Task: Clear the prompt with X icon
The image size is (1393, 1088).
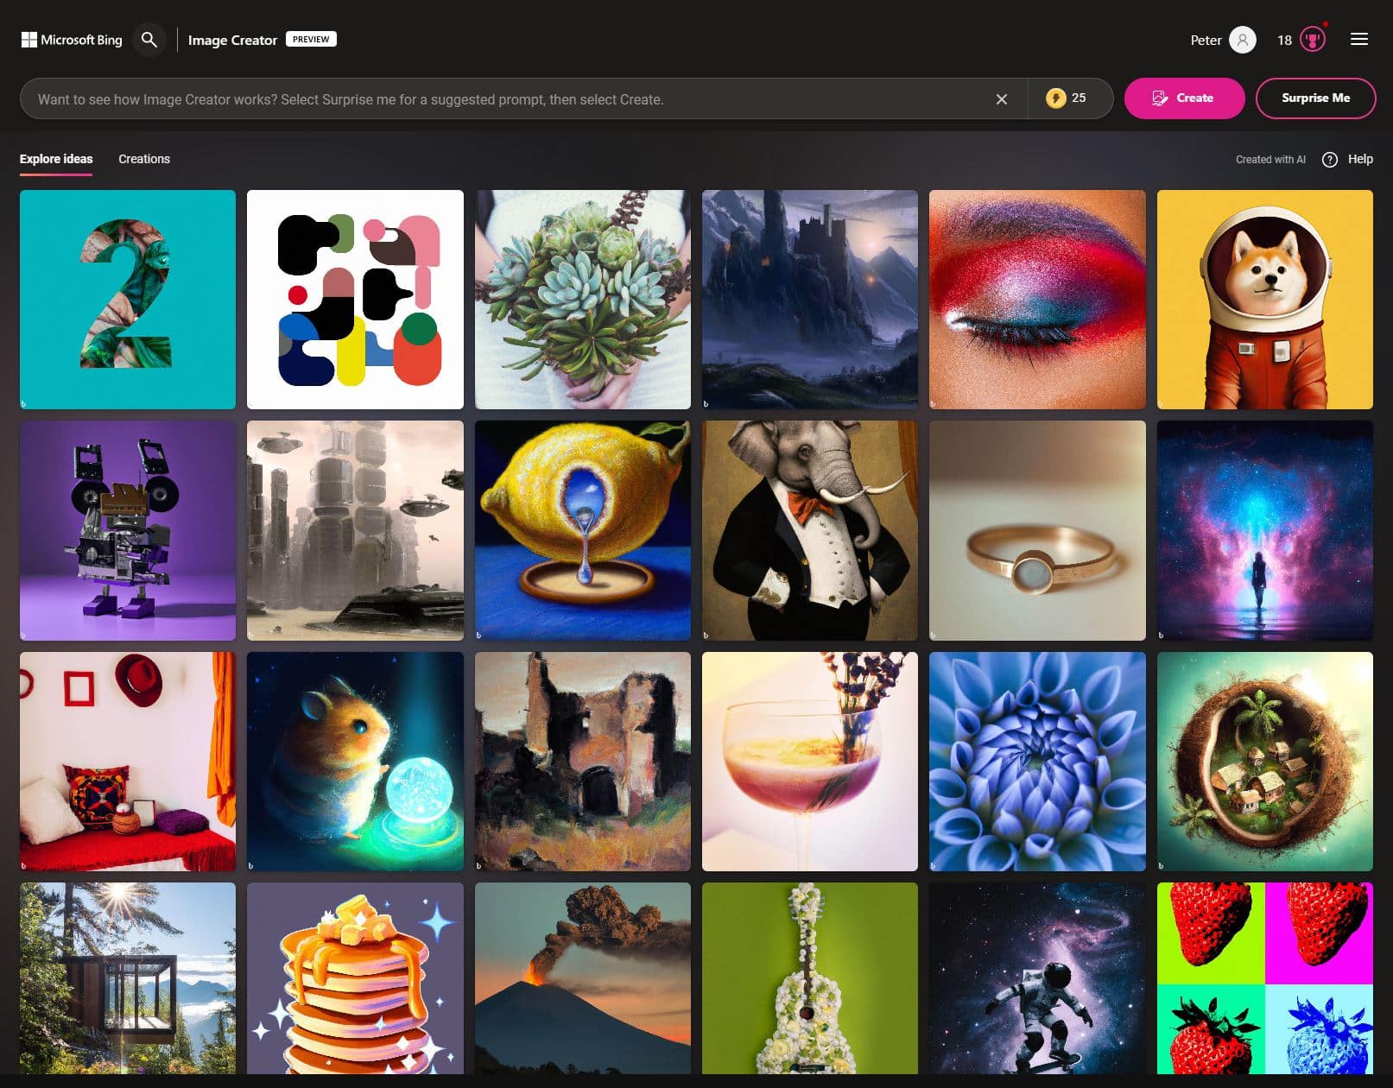Action: (x=1001, y=99)
